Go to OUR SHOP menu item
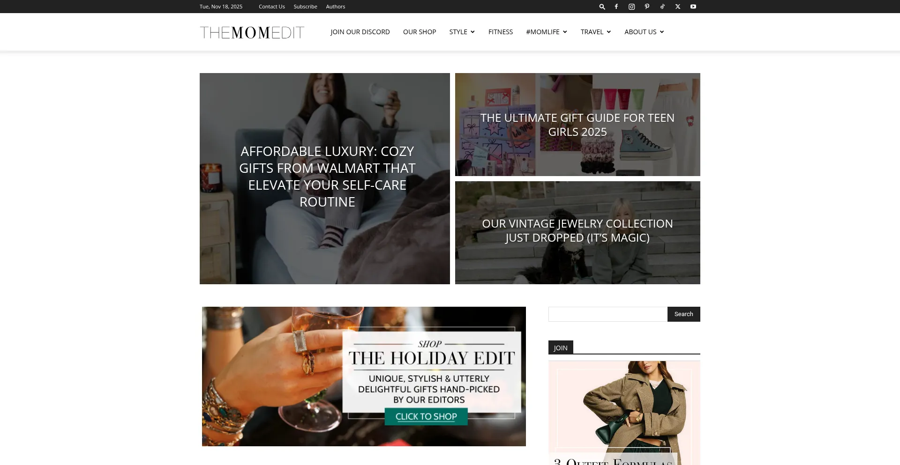 420,32
